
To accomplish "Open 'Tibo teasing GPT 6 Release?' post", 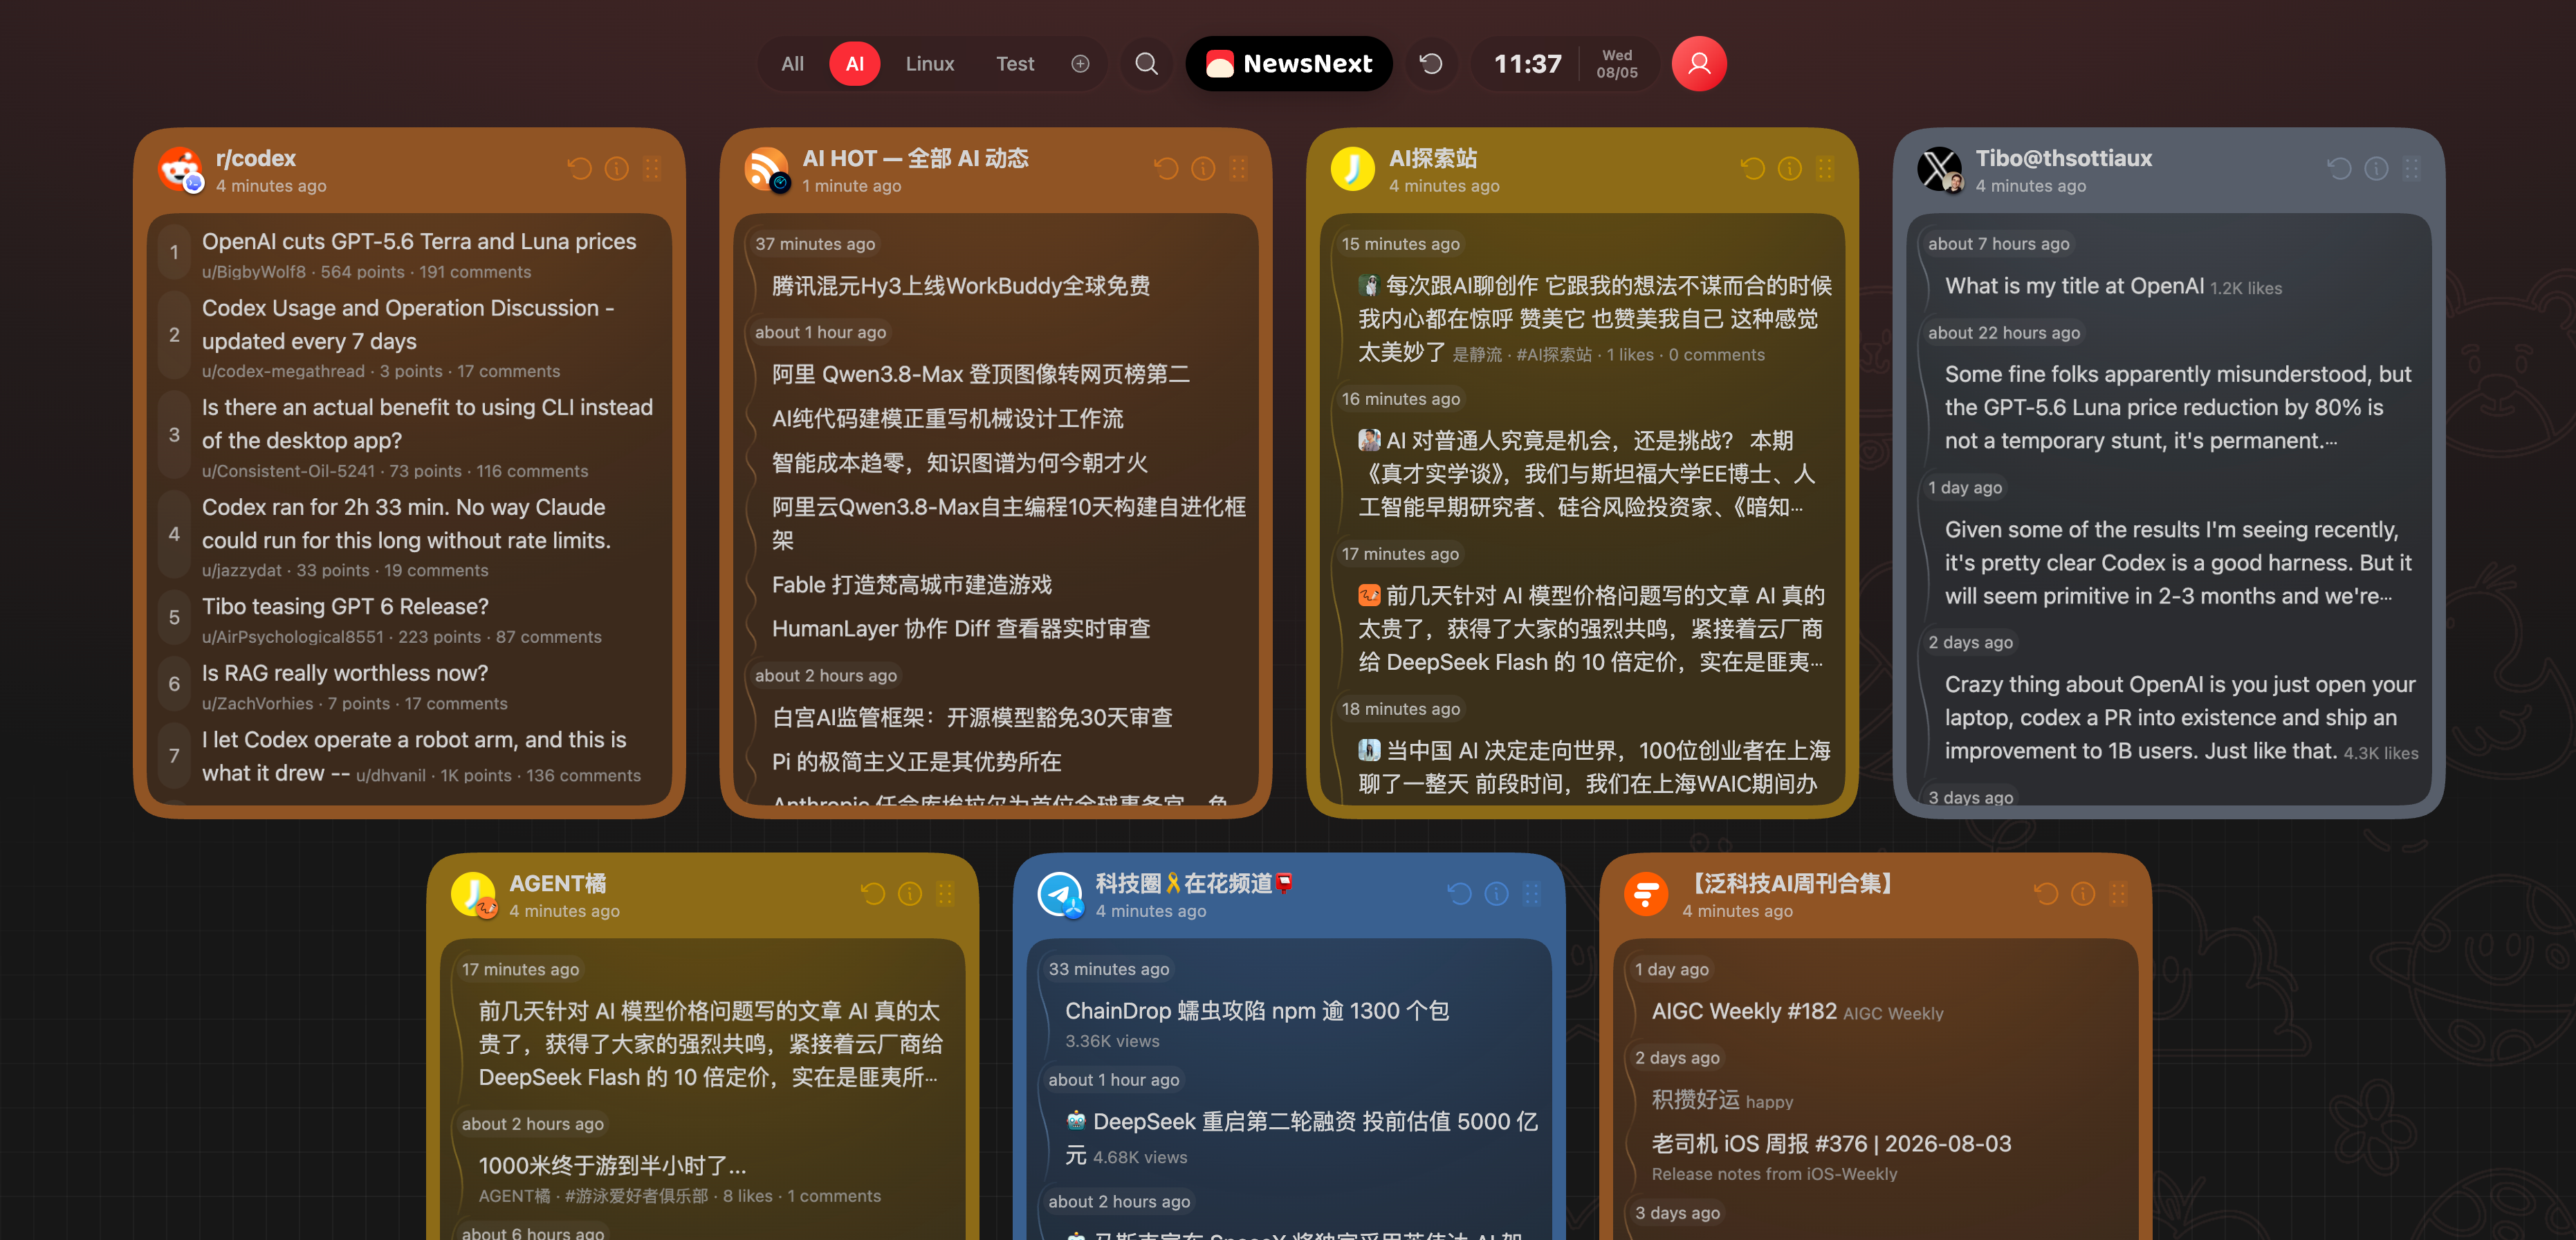I will [x=345, y=607].
